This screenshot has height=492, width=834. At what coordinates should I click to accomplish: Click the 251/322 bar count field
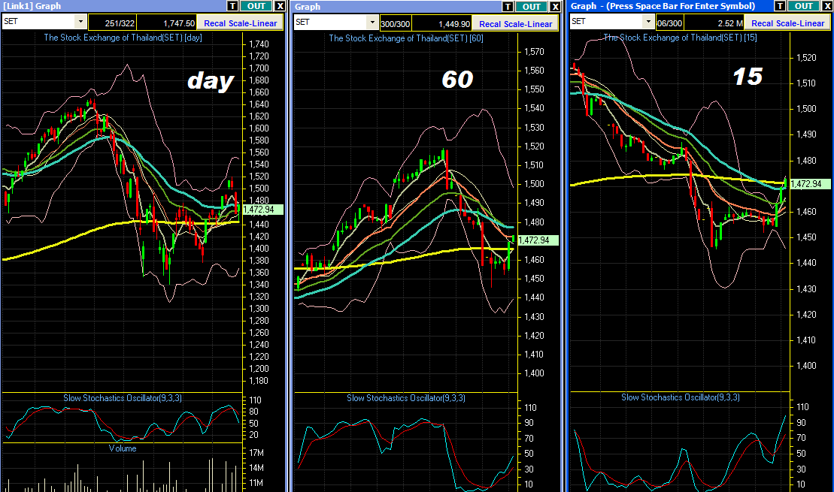click(113, 23)
